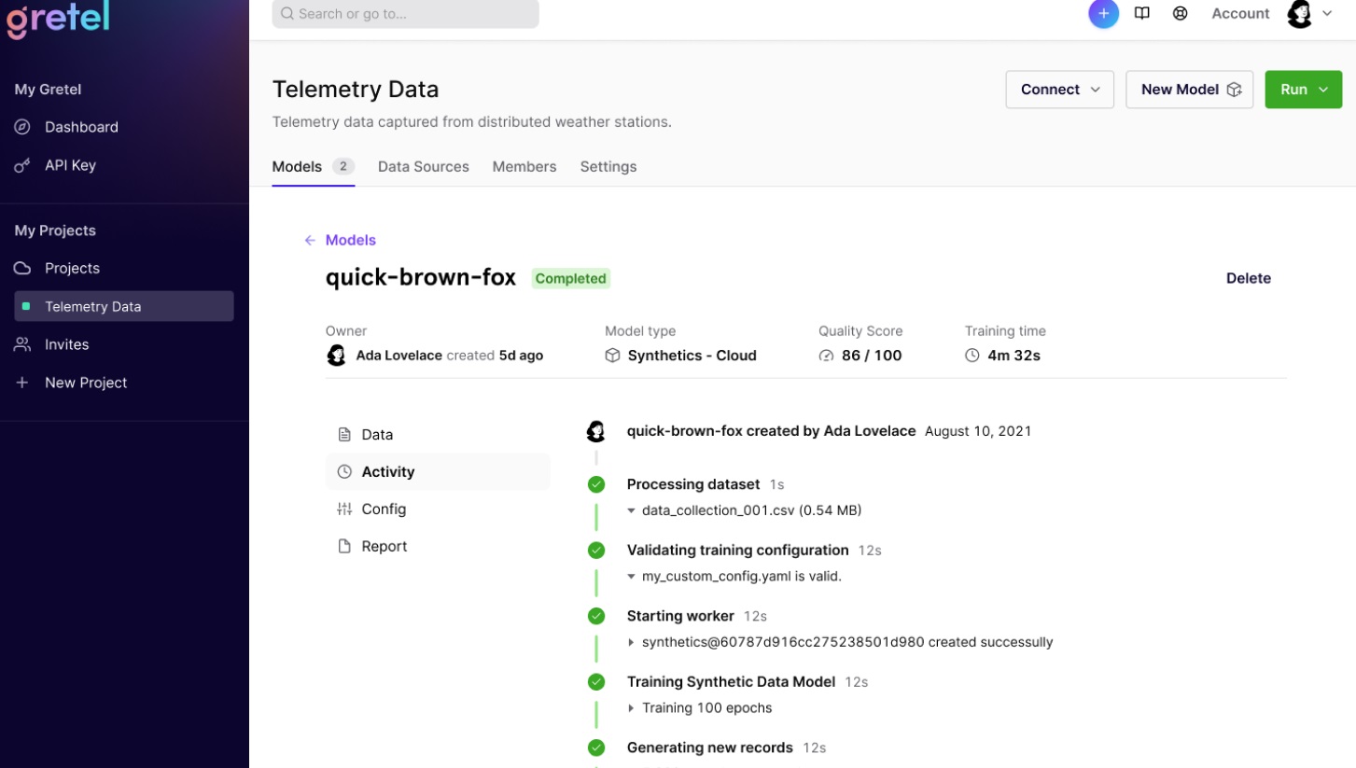Collapse the my_custom_config.yaml validation details

632,577
